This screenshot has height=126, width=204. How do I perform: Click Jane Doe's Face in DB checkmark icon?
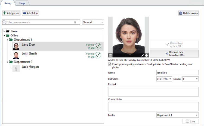pyautogui.click(x=98, y=46)
